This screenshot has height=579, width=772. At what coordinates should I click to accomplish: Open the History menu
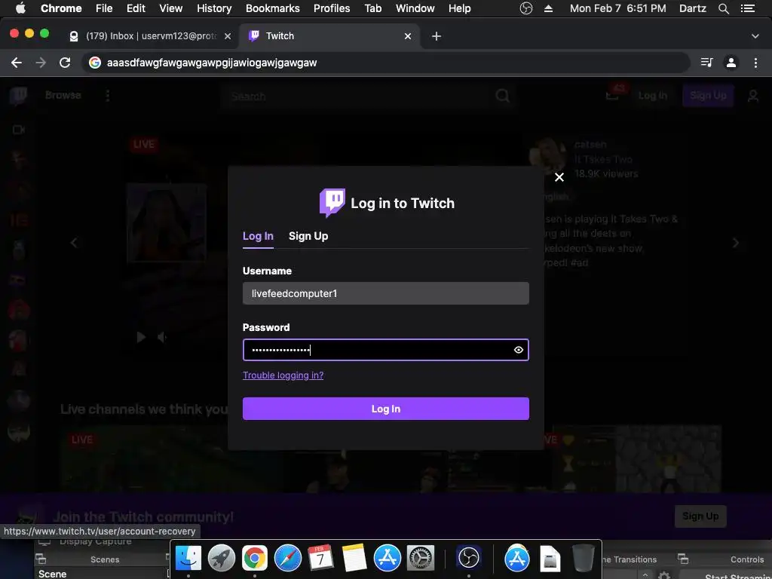click(214, 8)
